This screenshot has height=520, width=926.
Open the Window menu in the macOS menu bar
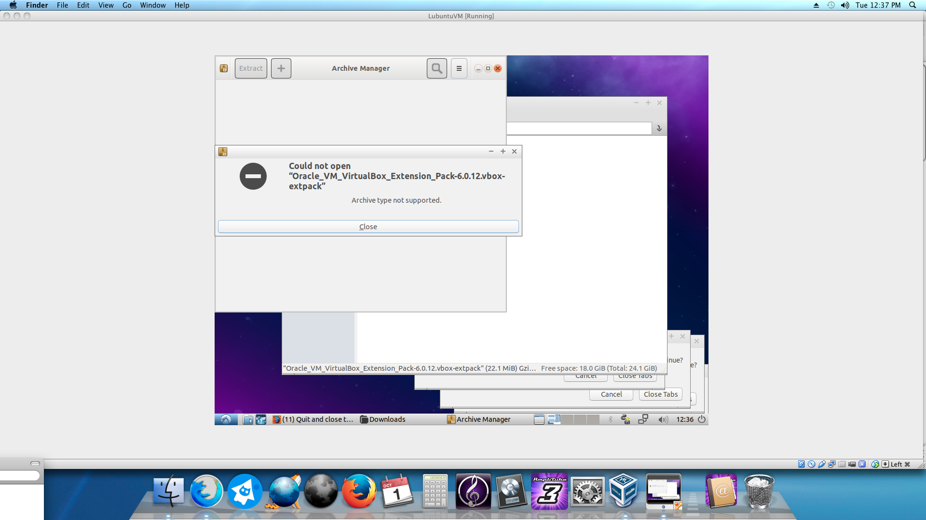pyautogui.click(x=153, y=5)
